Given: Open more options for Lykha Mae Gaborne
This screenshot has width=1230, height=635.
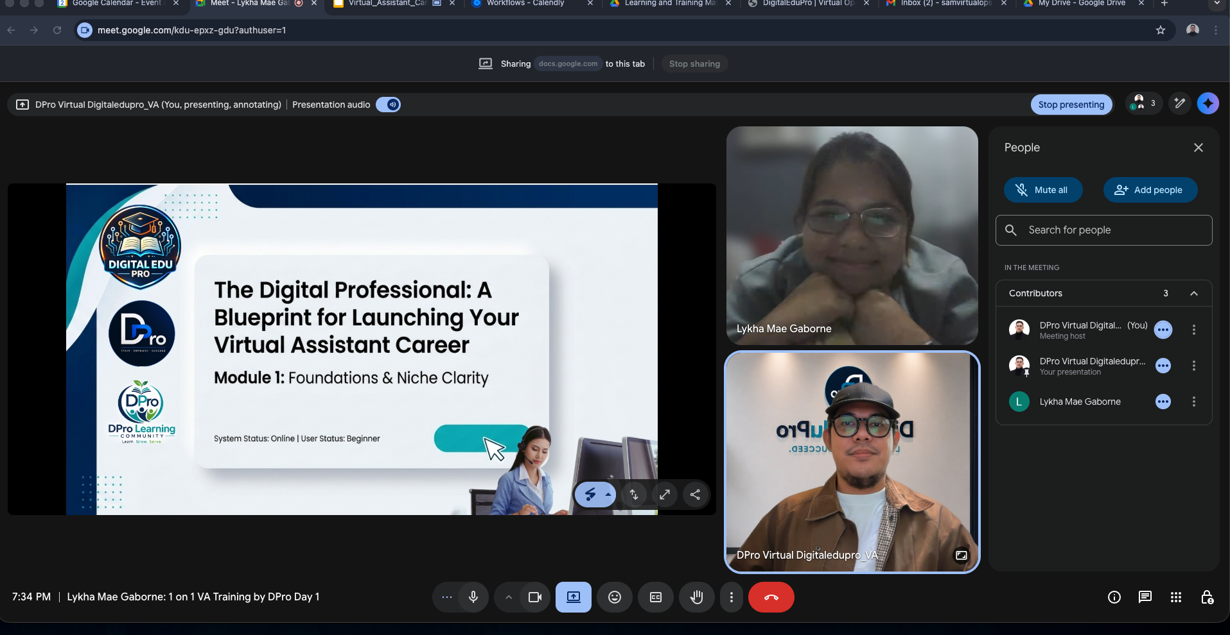Looking at the screenshot, I should coord(1194,402).
